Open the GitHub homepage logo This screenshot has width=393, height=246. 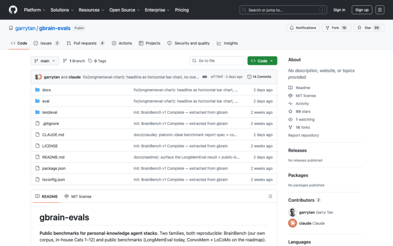click(13, 10)
